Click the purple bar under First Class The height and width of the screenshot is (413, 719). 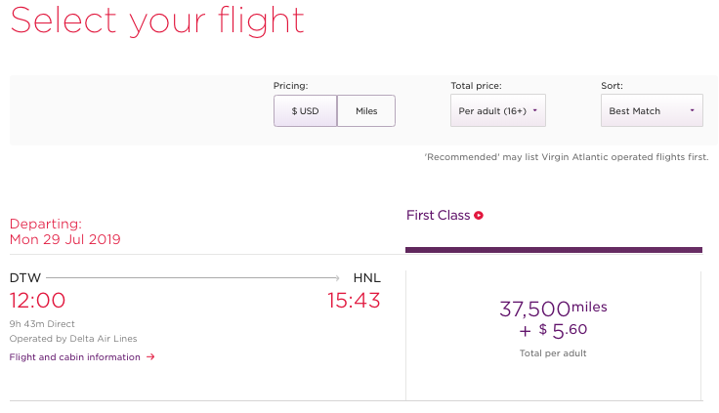click(x=554, y=250)
